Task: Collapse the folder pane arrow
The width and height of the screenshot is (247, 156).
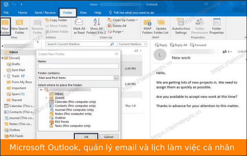Action: (38, 42)
